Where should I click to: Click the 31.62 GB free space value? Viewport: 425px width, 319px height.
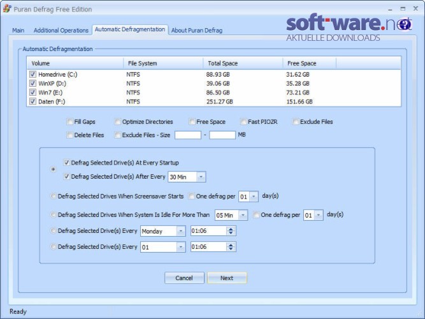pos(298,75)
